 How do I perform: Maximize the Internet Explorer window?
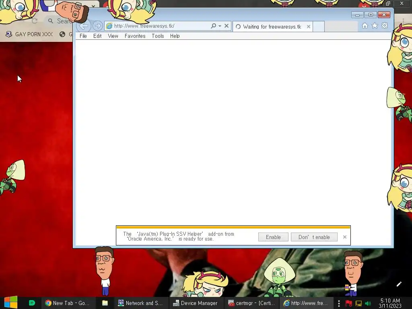click(371, 15)
